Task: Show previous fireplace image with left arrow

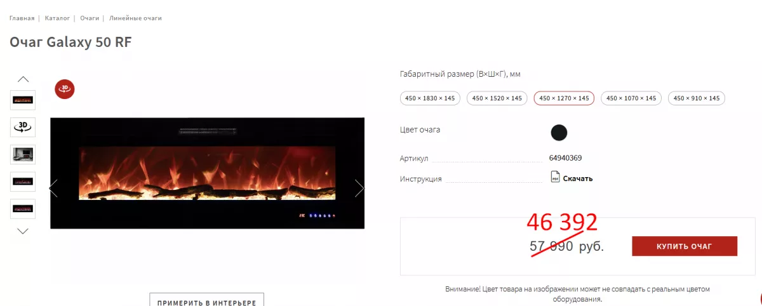Action: (x=53, y=188)
